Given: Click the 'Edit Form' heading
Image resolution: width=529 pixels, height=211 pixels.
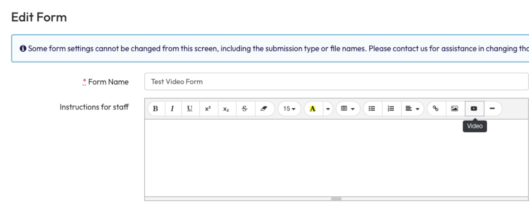Looking at the screenshot, I should pyautogui.click(x=39, y=17).
